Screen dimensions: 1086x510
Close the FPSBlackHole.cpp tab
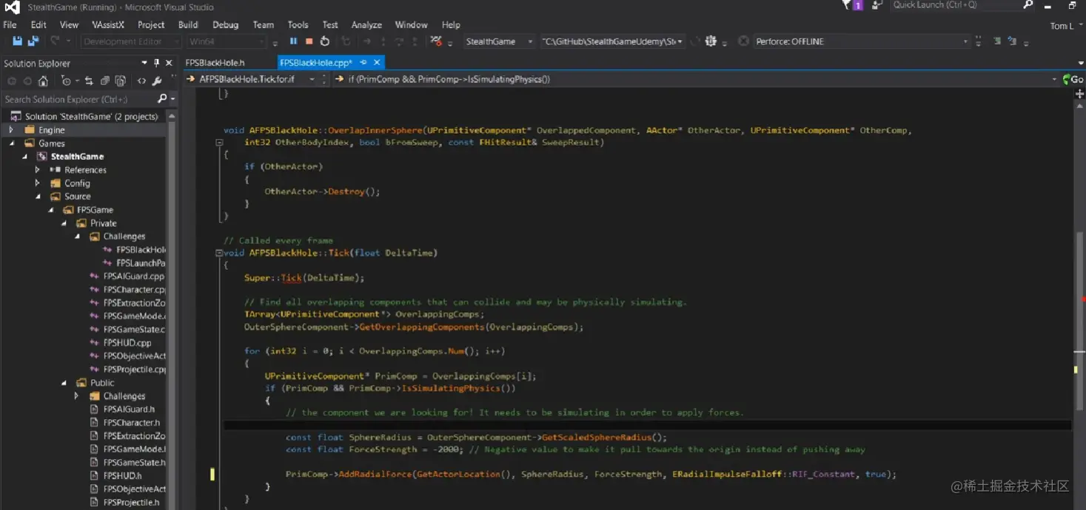[377, 63]
